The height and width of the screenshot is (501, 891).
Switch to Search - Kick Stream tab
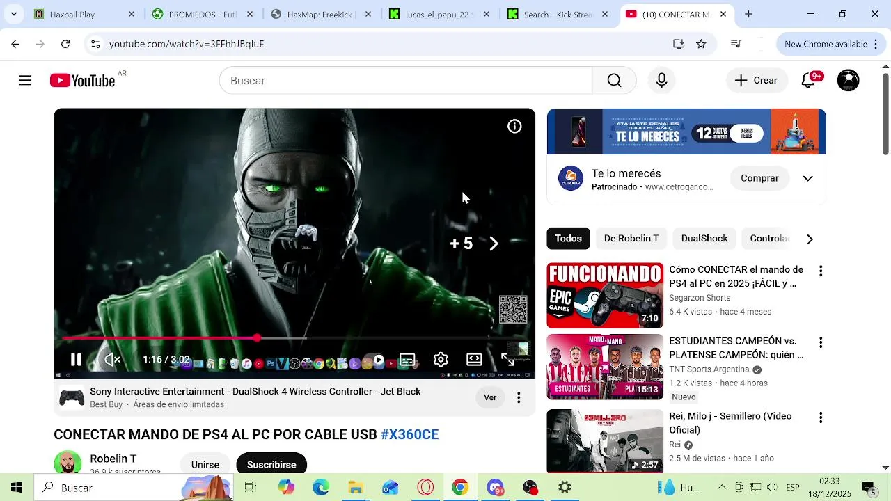click(557, 14)
